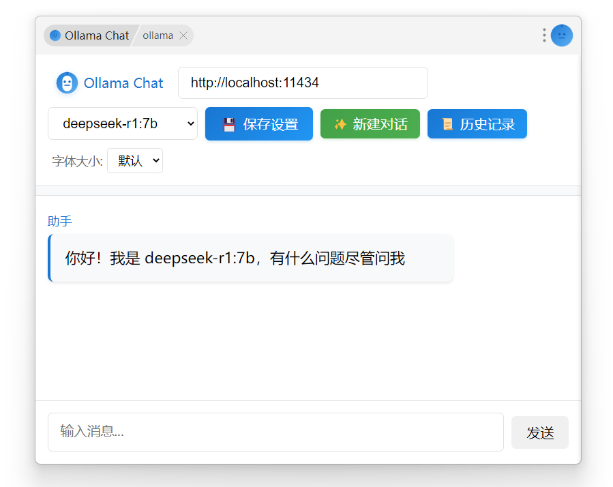This screenshot has width=613, height=487.
Task: Focus the http://localhost:11434 server URL field
Action: click(x=303, y=83)
